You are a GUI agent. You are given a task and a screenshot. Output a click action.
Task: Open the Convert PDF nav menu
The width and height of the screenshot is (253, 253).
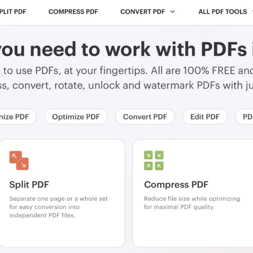[143, 12]
